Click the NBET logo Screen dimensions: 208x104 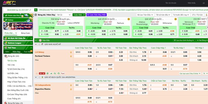point(9,3)
